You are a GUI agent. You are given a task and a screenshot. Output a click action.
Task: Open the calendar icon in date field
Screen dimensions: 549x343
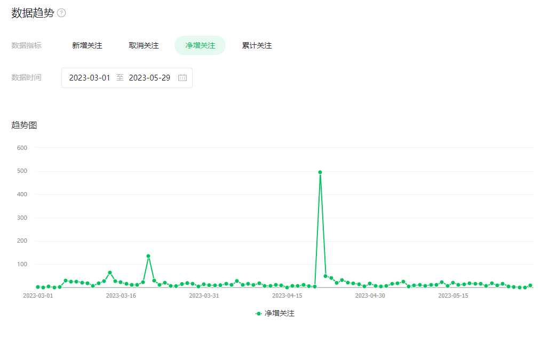[182, 78]
